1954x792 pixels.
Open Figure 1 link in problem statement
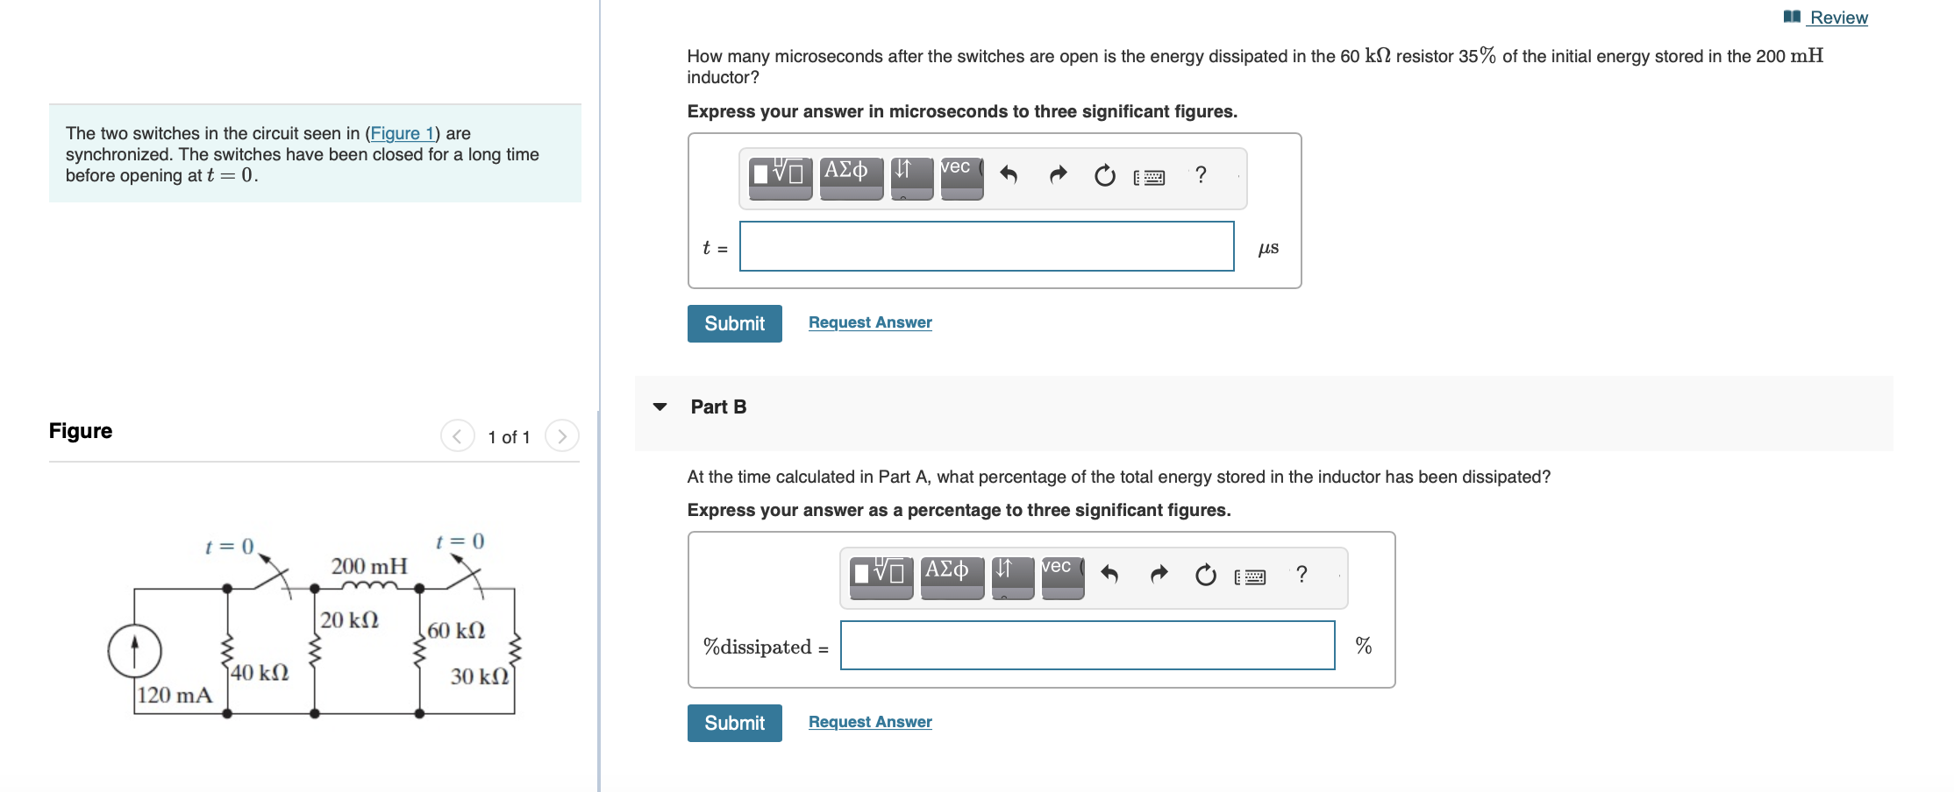click(x=403, y=133)
